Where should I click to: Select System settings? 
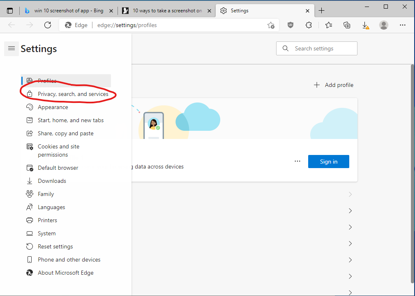point(66,233)
